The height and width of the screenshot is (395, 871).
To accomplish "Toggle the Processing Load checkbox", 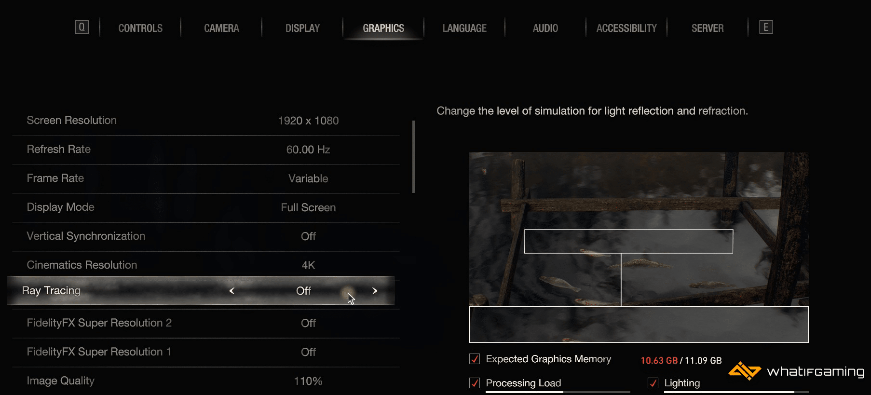I will [x=475, y=383].
